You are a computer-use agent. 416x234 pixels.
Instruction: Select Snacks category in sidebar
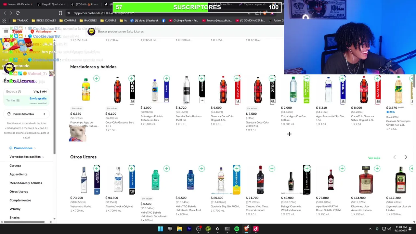point(15,217)
